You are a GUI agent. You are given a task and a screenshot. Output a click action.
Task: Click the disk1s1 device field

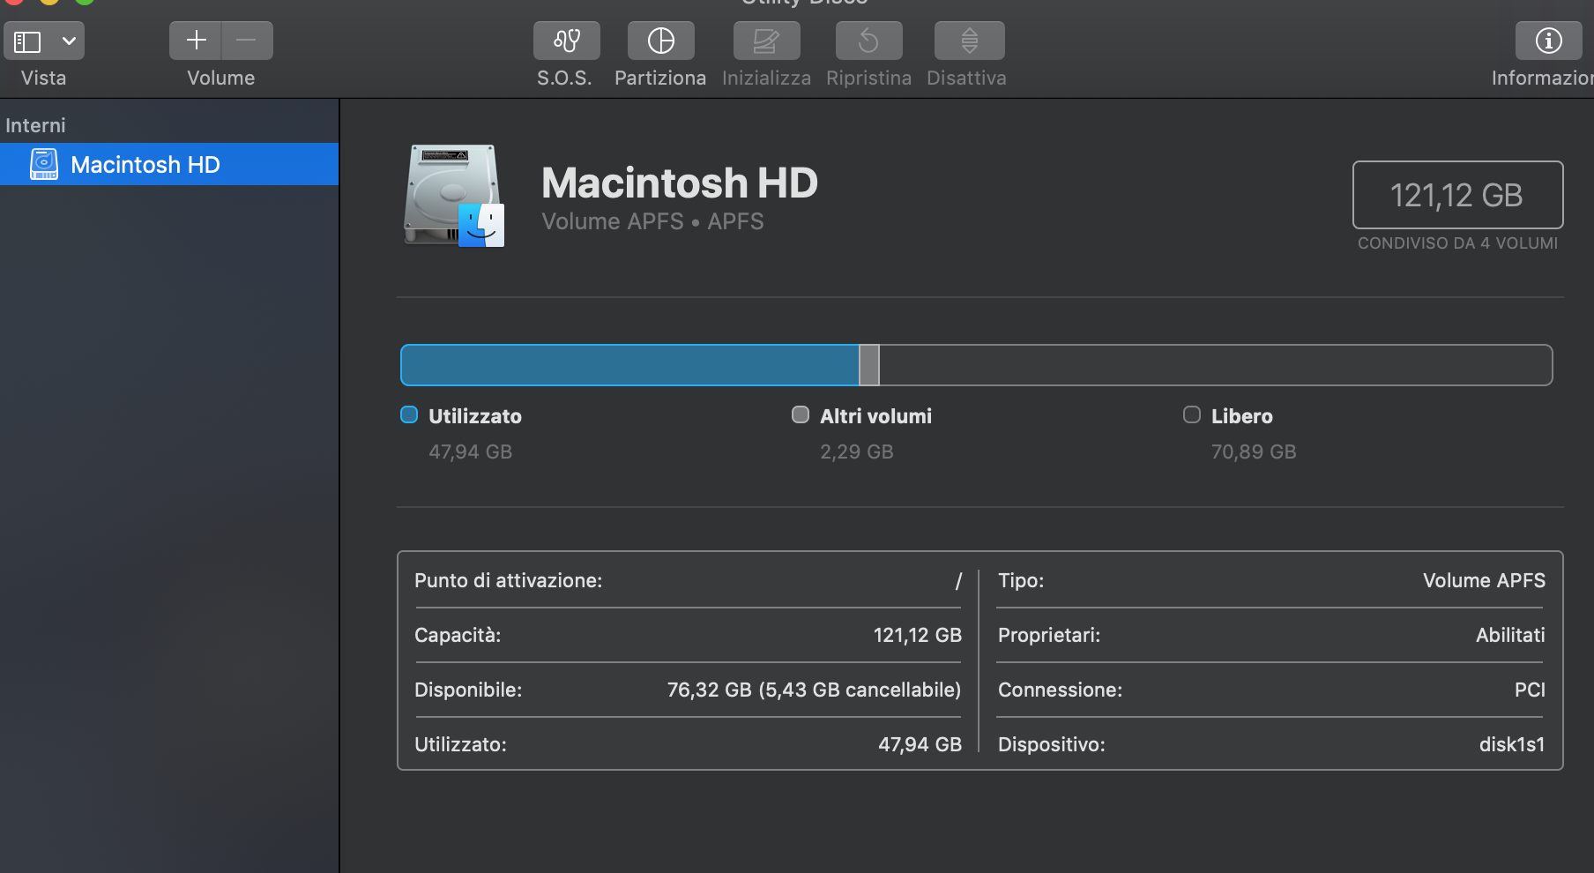(1513, 744)
